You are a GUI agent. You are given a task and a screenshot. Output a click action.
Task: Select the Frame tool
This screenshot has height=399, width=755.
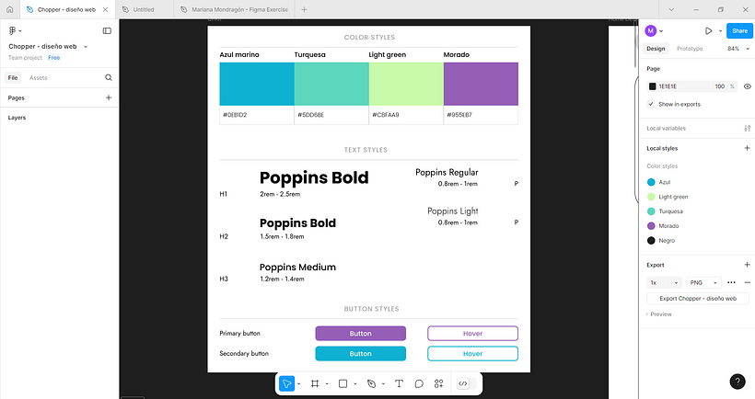[x=315, y=383]
